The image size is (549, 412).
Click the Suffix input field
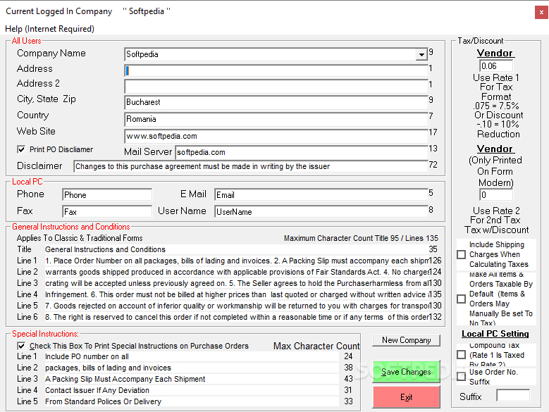[x=513, y=396]
